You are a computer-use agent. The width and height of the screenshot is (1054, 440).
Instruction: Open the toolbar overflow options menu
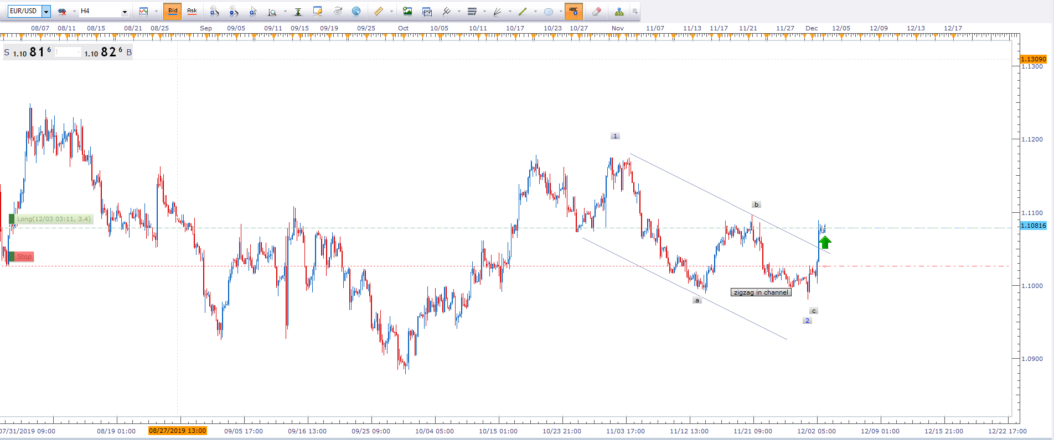(635, 11)
